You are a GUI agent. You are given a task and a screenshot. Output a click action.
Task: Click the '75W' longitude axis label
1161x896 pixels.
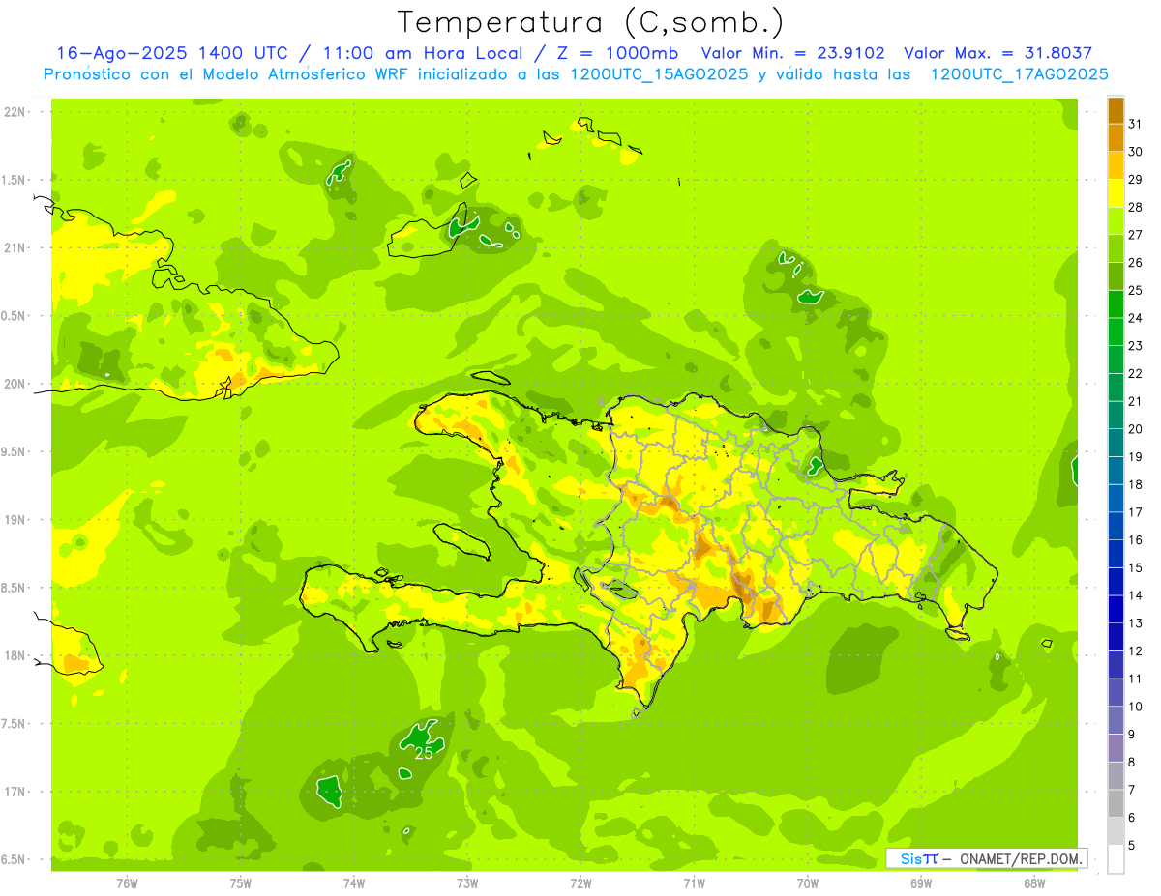241,882
